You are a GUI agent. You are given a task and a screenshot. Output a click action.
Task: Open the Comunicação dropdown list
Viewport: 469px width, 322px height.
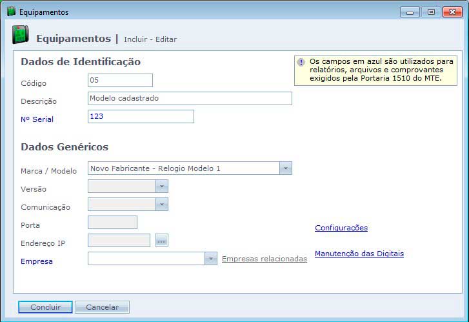[x=162, y=205]
